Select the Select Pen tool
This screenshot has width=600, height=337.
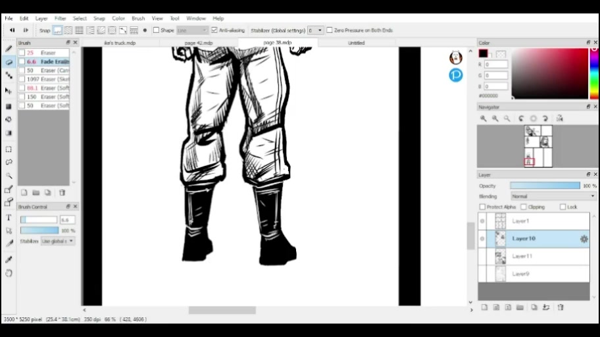(9, 189)
